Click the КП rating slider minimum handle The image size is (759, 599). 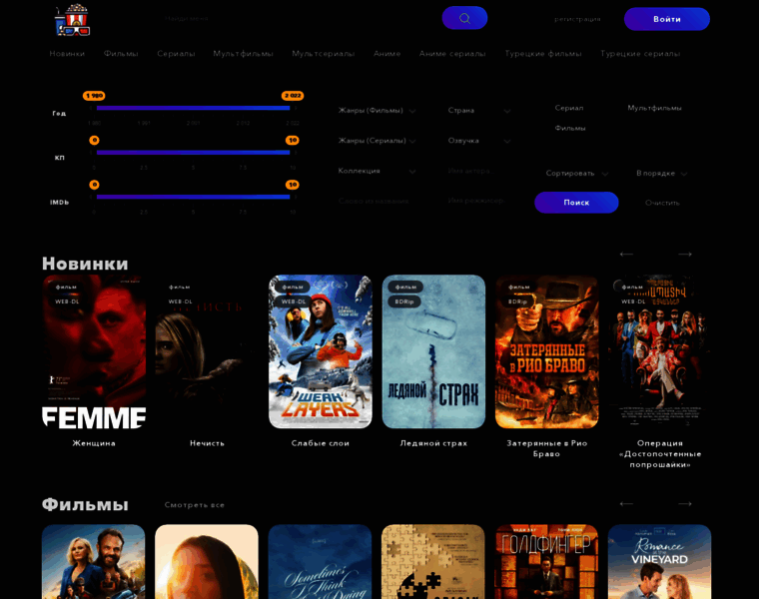coord(94,141)
